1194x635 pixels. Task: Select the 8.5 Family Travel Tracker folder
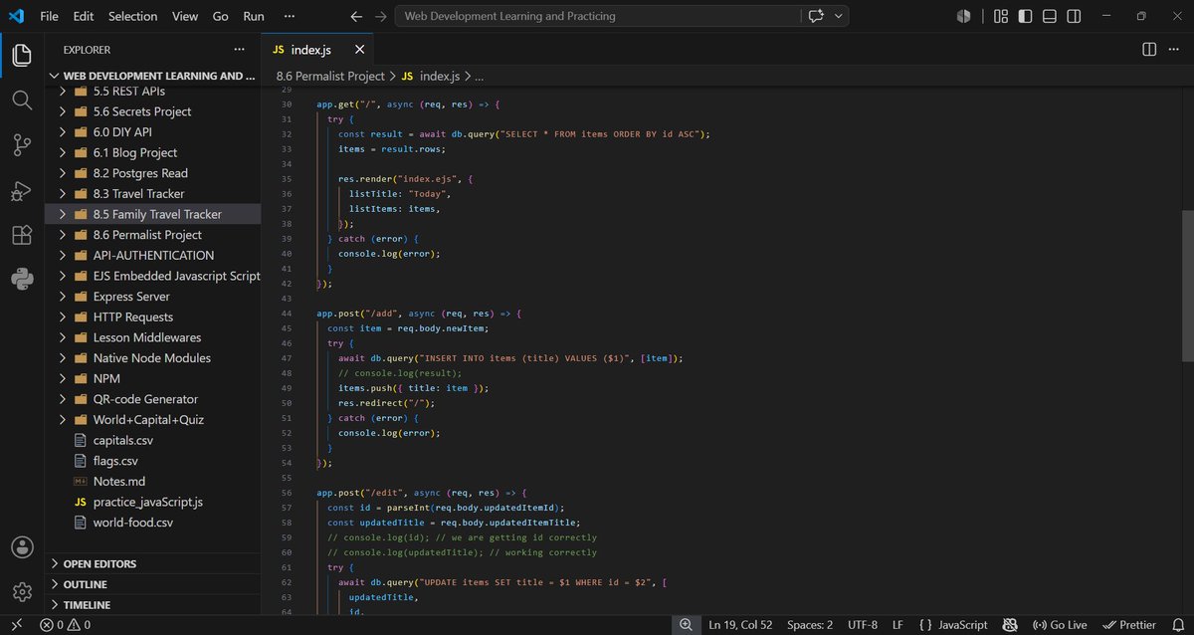coord(152,214)
